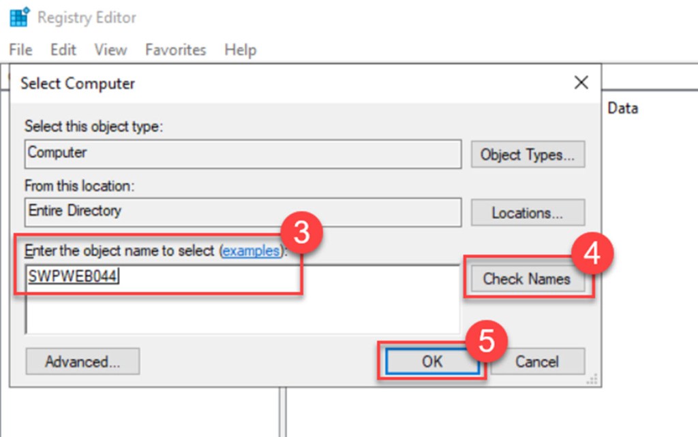Click the dialog's bottom-right resize grip
Screen dimensions: 698x437
coord(593,379)
